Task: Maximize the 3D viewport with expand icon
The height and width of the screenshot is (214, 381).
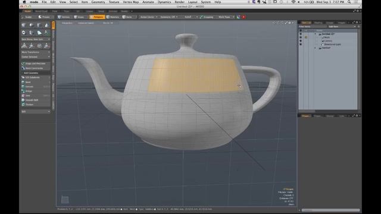Action: click(x=286, y=23)
